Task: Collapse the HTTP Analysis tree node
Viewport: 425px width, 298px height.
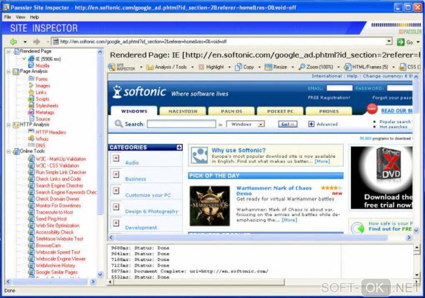Action: 8,125
